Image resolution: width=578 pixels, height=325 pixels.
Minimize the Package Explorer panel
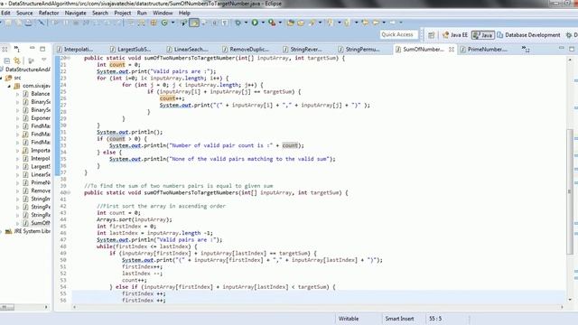(x=33, y=48)
